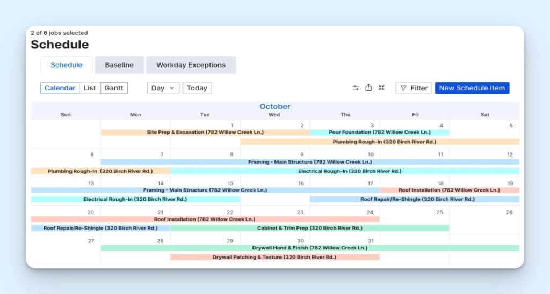This screenshot has width=550, height=294.
Task: Open Roof Installation bar on October 20 week
Action: [x=205, y=219]
